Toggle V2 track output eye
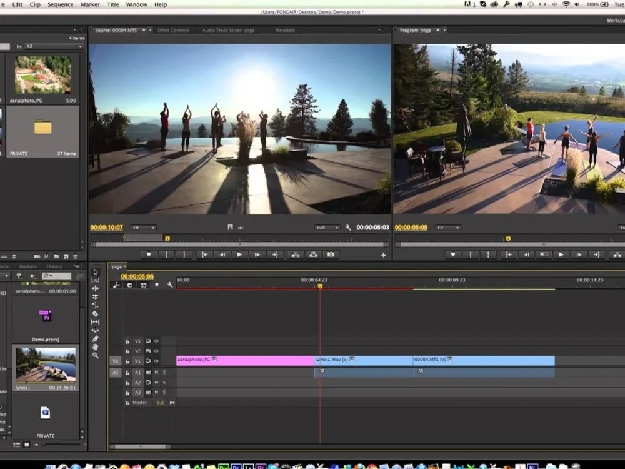This screenshot has width=625, height=469. tap(156, 351)
